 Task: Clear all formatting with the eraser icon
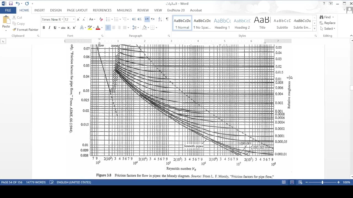tap(101, 20)
